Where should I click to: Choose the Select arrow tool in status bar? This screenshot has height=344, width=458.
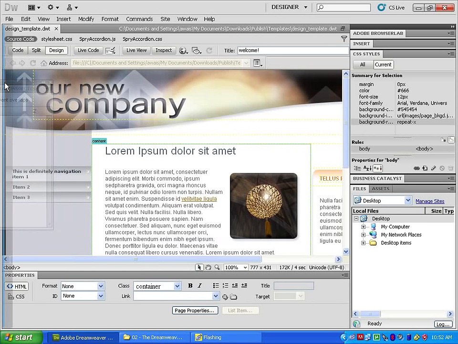[x=199, y=267]
